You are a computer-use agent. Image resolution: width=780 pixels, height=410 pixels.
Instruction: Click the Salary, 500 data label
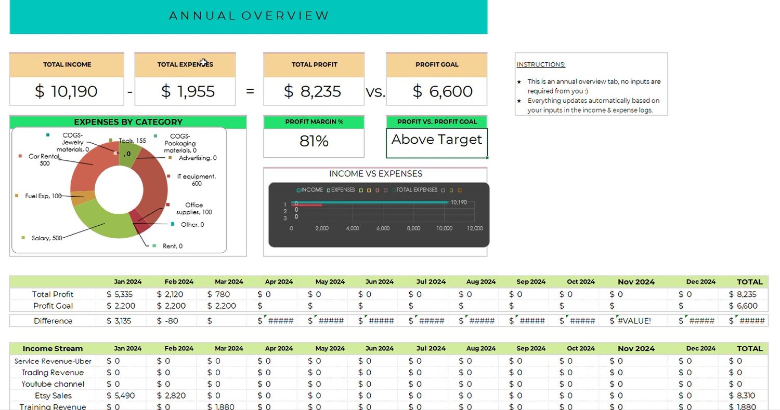(x=47, y=238)
